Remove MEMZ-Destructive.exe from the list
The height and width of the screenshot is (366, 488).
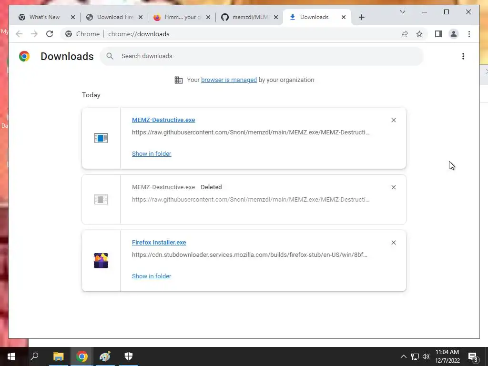[393, 120]
